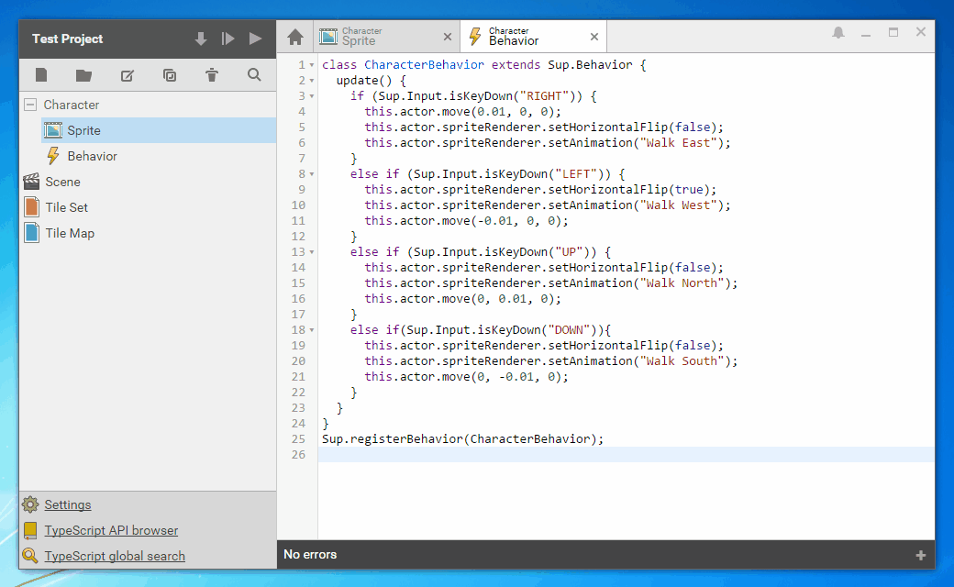
Task: Fold the UP else-if block at line 13
Action: (x=312, y=252)
